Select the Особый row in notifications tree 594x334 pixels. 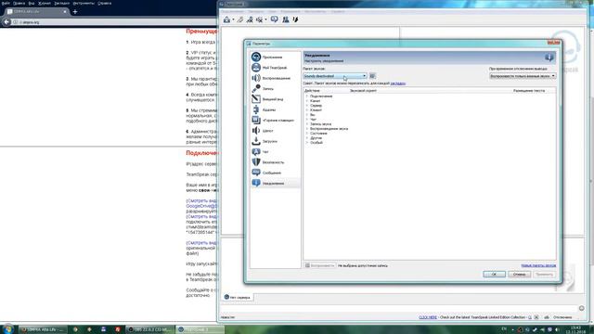pos(316,143)
